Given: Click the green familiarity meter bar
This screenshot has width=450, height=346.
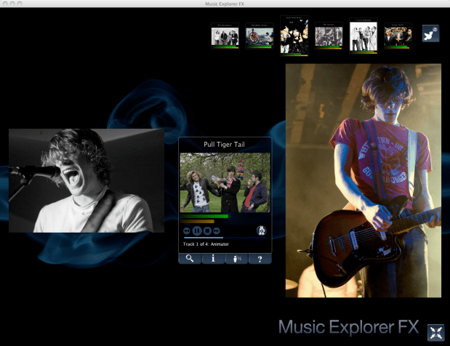Looking at the screenshot, I should coord(204,216).
